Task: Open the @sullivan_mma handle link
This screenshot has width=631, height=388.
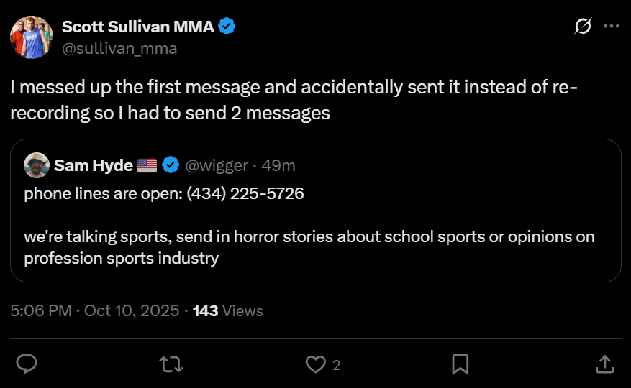Action: 119,48
